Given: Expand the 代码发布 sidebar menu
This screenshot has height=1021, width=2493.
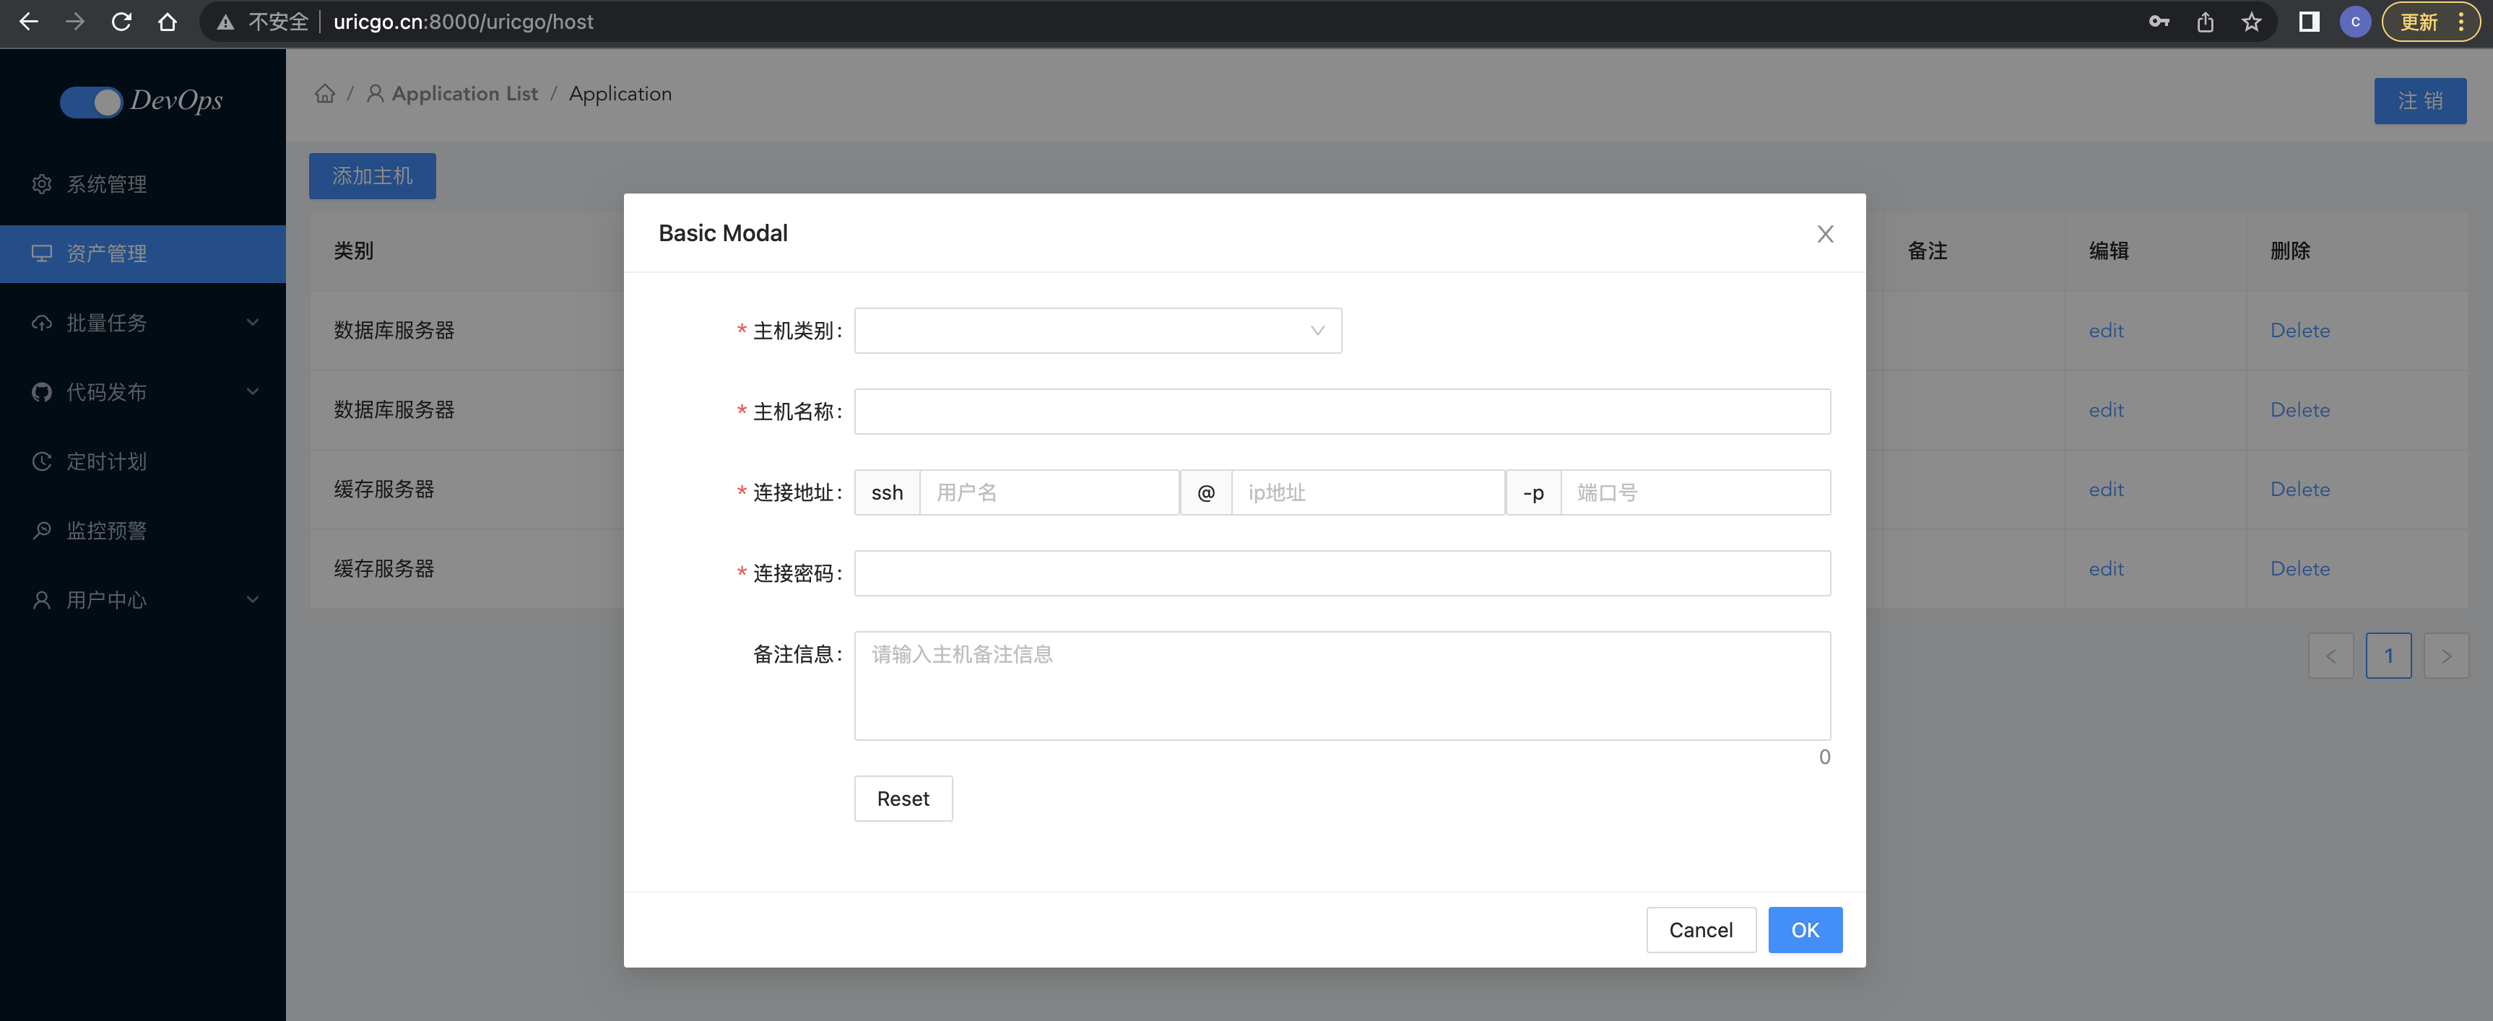Looking at the screenshot, I should coord(143,392).
